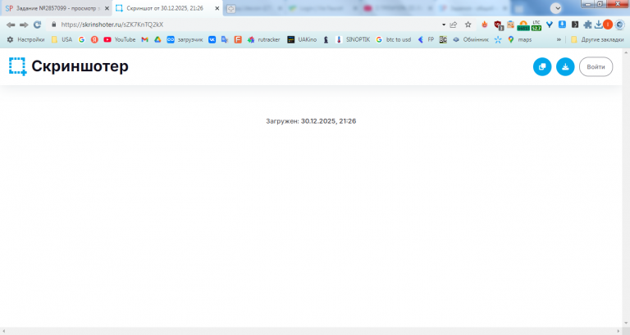Open the Google Translate bookmark icon
This screenshot has width=630, height=335.
pyautogui.click(x=225, y=39)
